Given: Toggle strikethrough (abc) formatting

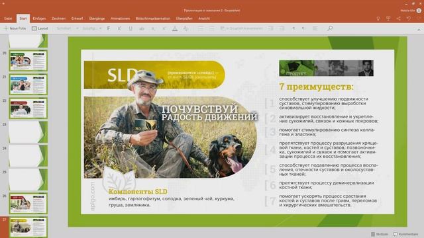Looking at the screenshot, I should [x=142, y=28].
